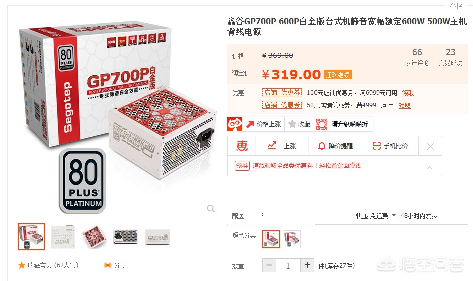Viewport: 473px width, 281px height.
Task: Select the second 颜色分类 option
Action: [x=292, y=239]
